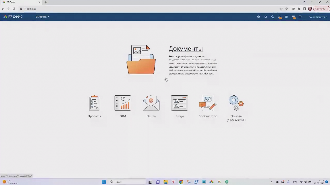The height and width of the screenshot is (185, 330).
Task: Click the Люди text label
Action: click(x=180, y=116)
